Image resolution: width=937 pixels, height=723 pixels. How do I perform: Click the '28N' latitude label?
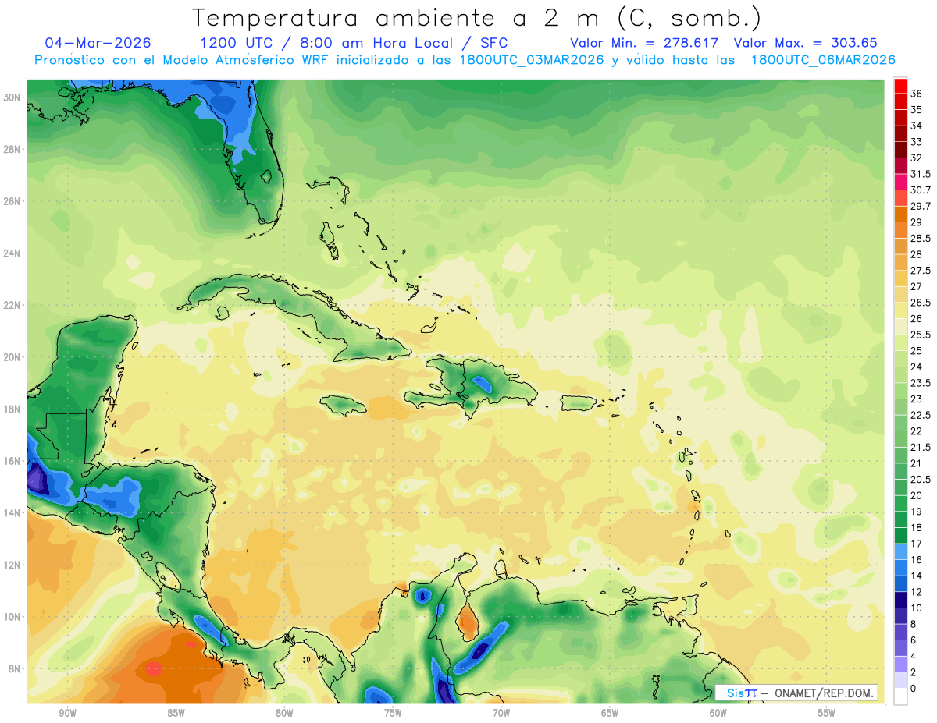[x=12, y=149]
